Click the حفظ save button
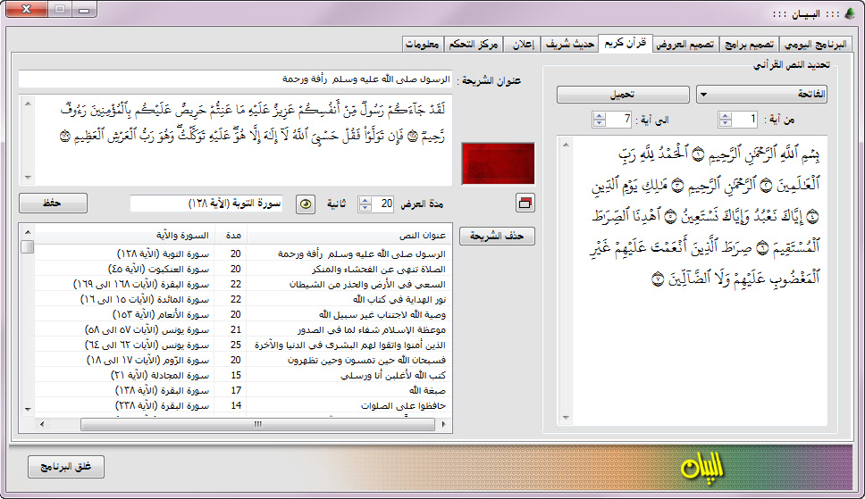 [x=53, y=203]
